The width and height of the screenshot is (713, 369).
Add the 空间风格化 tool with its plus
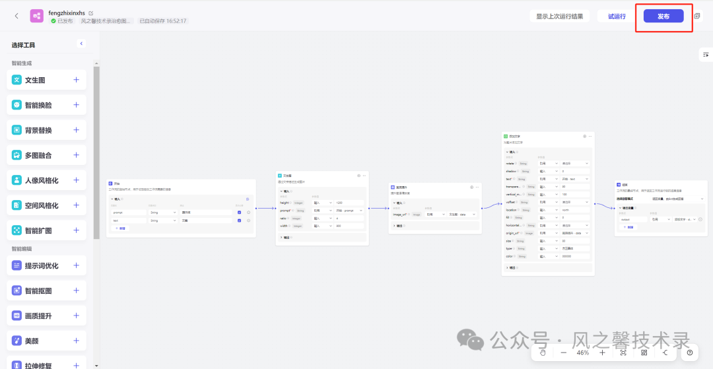pos(76,205)
